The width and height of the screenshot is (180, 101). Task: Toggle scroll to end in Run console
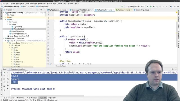[8, 82]
